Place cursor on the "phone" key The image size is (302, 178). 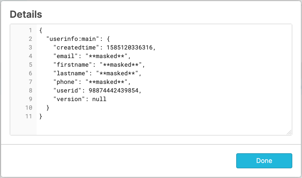click(x=66, y=82)
